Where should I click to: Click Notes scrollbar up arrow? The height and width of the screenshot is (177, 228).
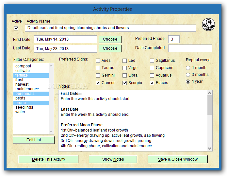209,93
